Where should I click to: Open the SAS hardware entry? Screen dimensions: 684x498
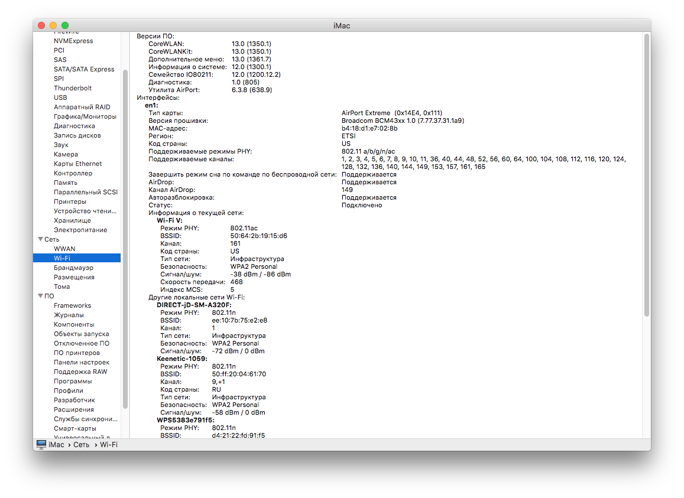tap(60, 60)
